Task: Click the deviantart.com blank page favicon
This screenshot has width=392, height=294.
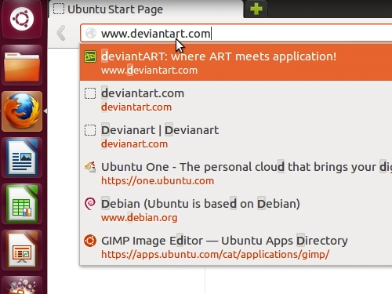Action: 90,93
